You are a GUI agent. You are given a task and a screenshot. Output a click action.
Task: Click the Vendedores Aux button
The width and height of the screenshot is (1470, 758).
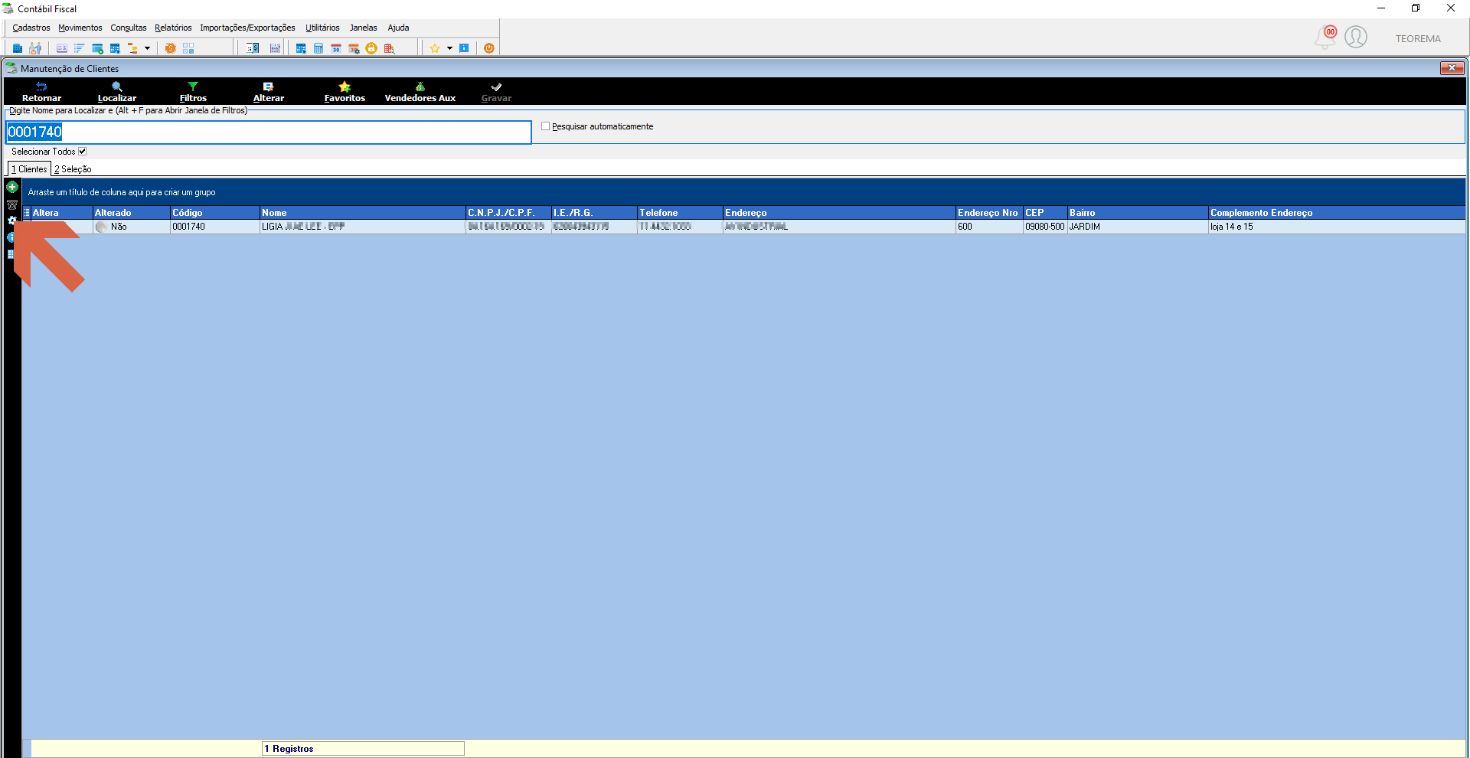pyautogui.click(x=420, y=92)
